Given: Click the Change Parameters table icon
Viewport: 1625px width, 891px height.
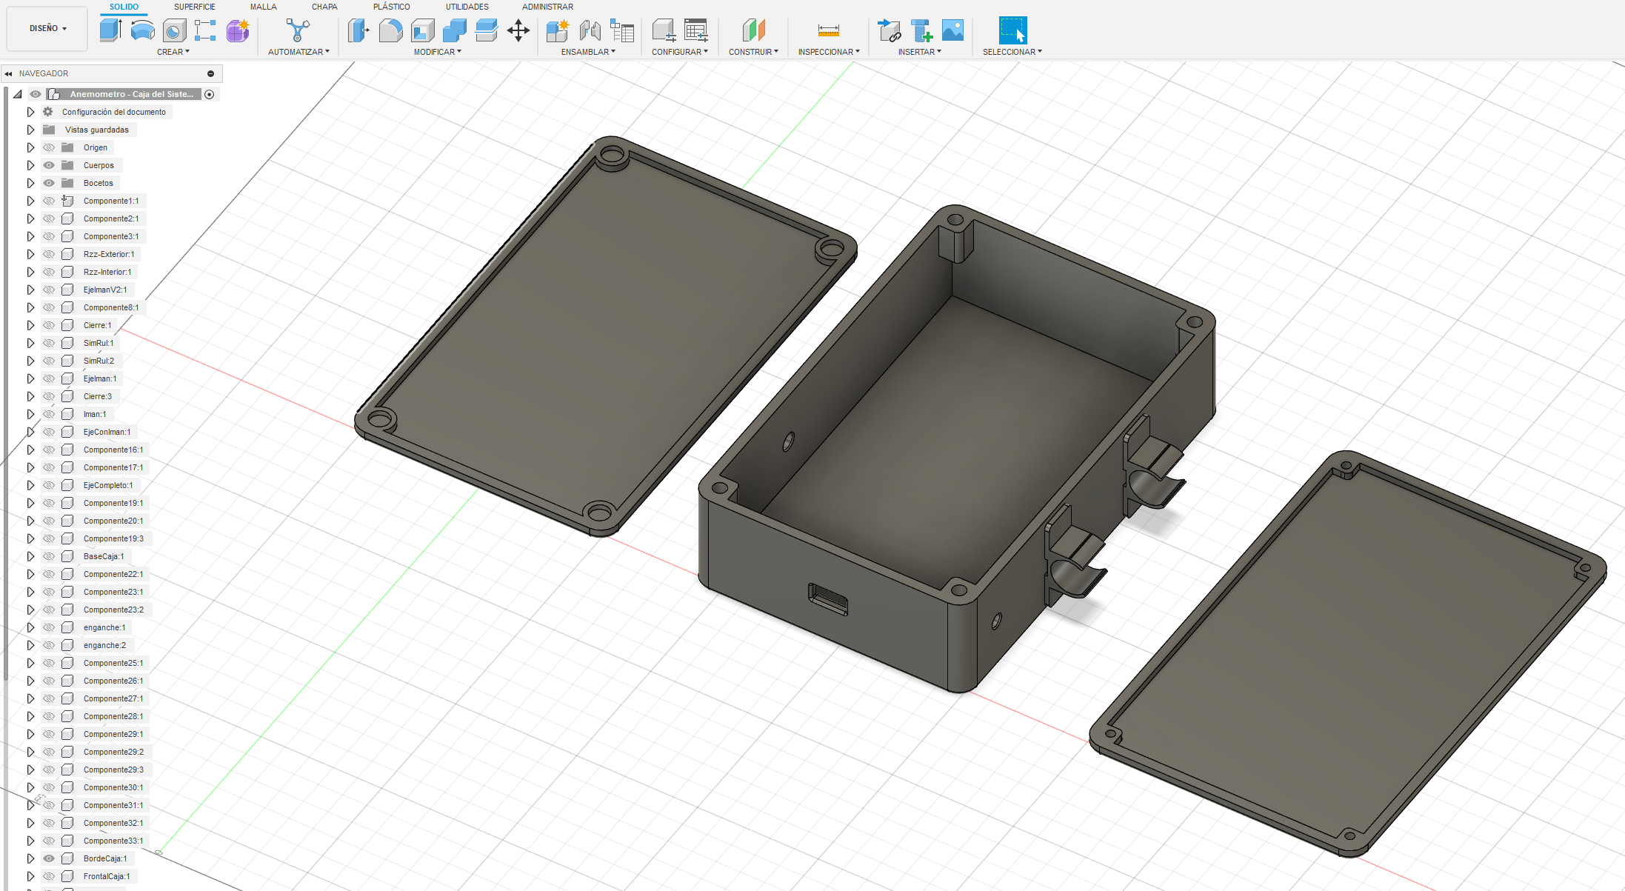Looking at the screenshot, I should click(x=695, y=30).
